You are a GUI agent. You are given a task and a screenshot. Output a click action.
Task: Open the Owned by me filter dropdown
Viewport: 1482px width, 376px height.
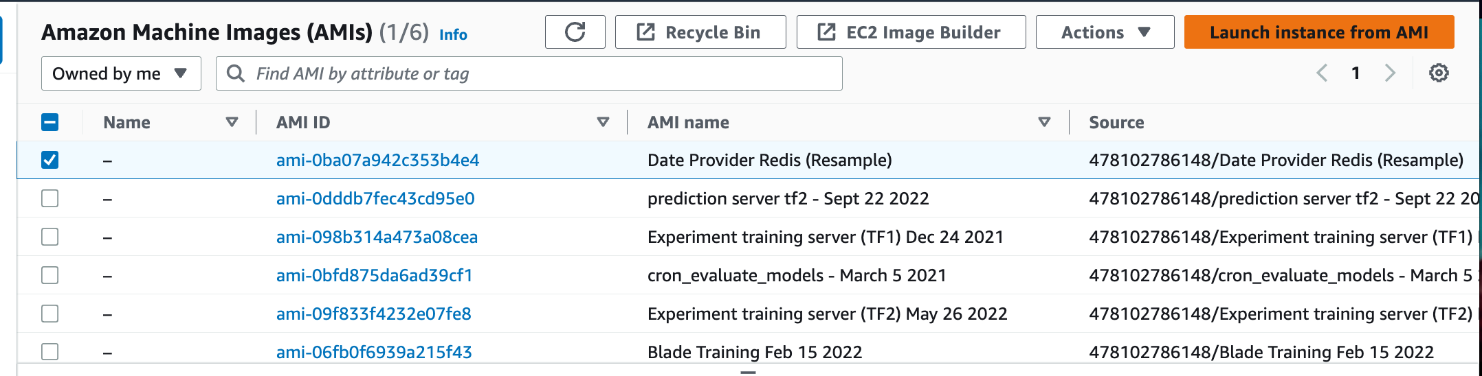(121, 73)
